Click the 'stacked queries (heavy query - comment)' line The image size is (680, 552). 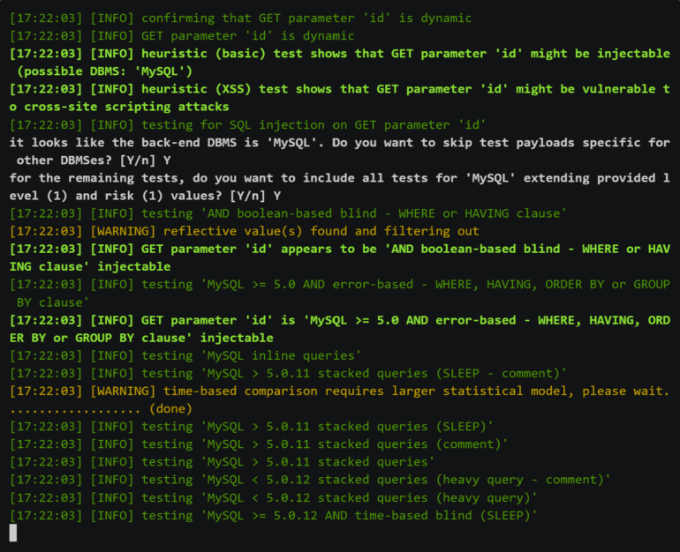310,480
